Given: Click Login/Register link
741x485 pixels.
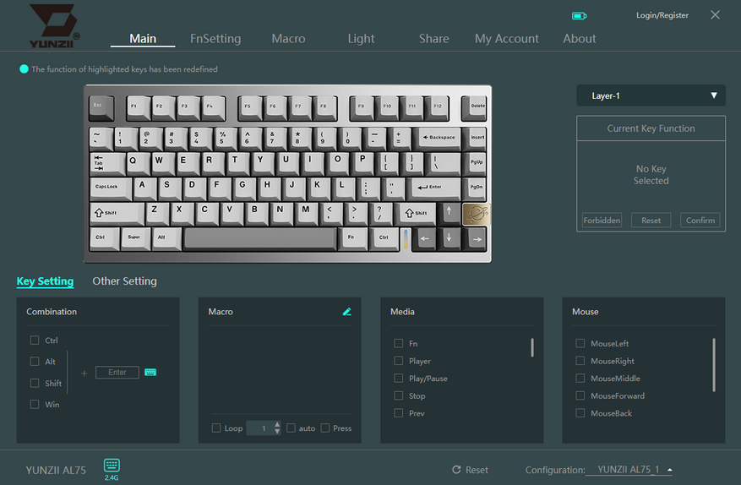Looking at the screenshot, I should point(662,15).
